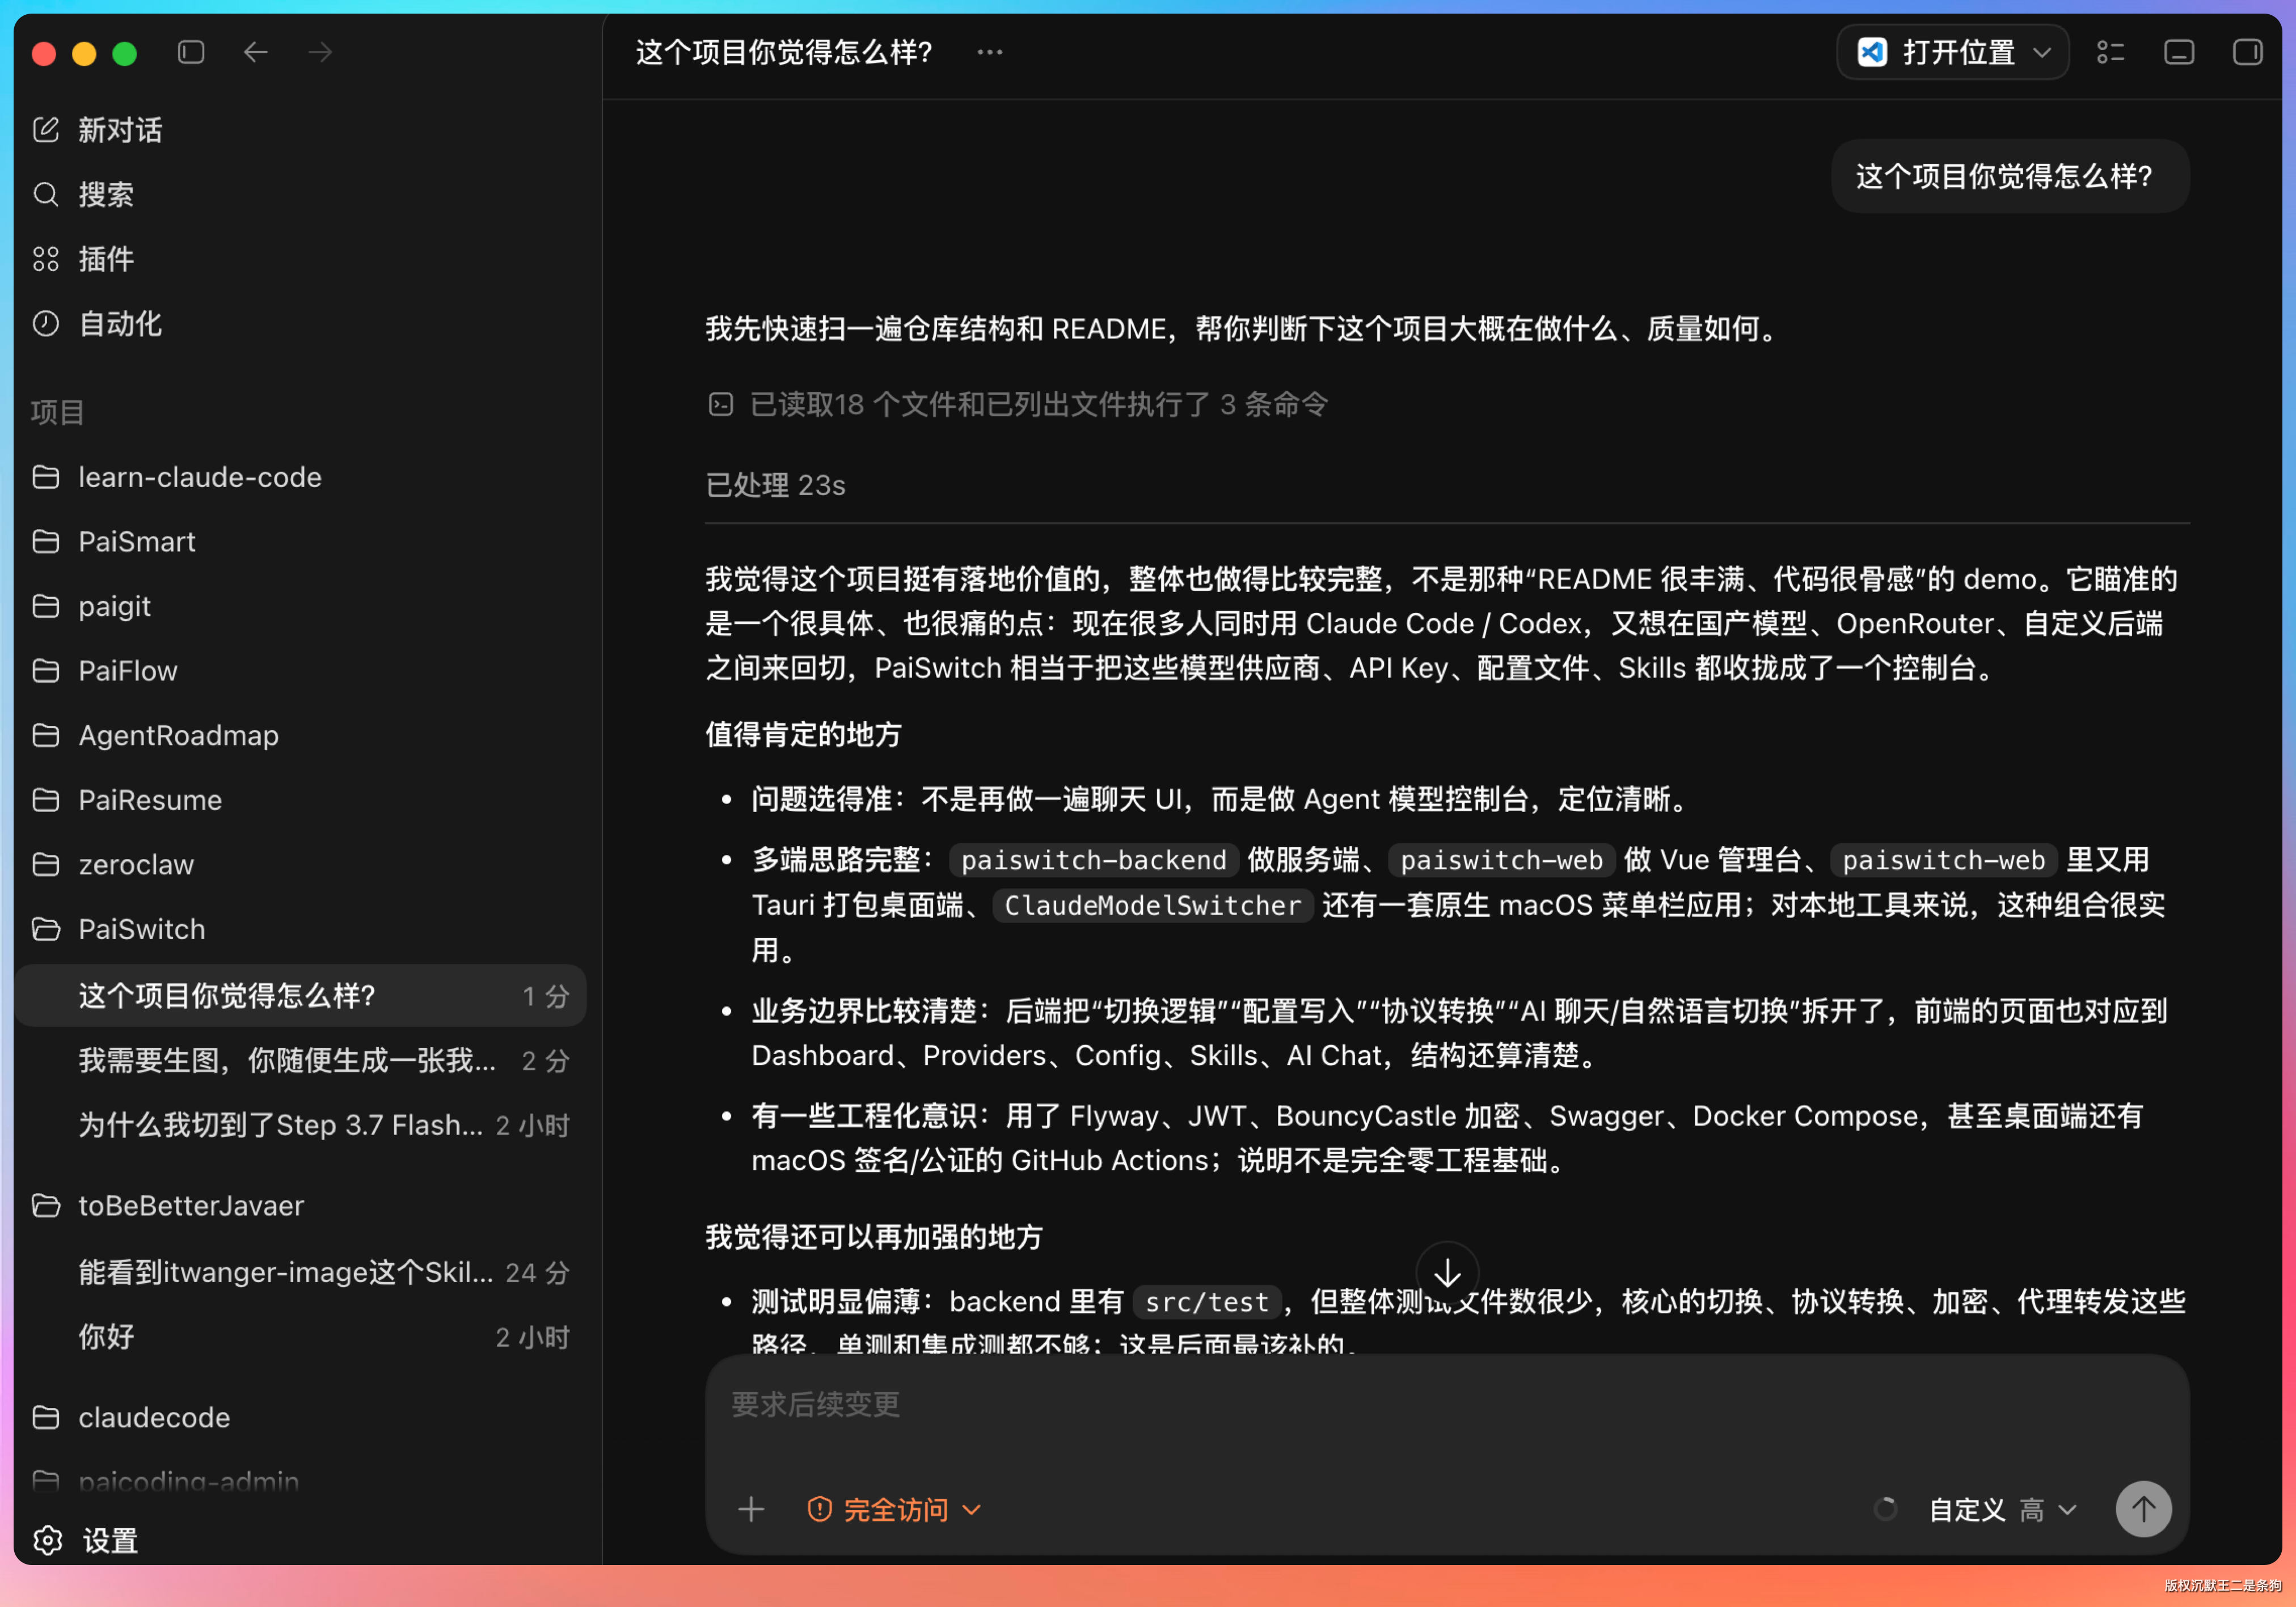The width and height of the screenshot is (2296, 1607).
Task: Toggle the right side panel icon
Action: coord(2247,52)
